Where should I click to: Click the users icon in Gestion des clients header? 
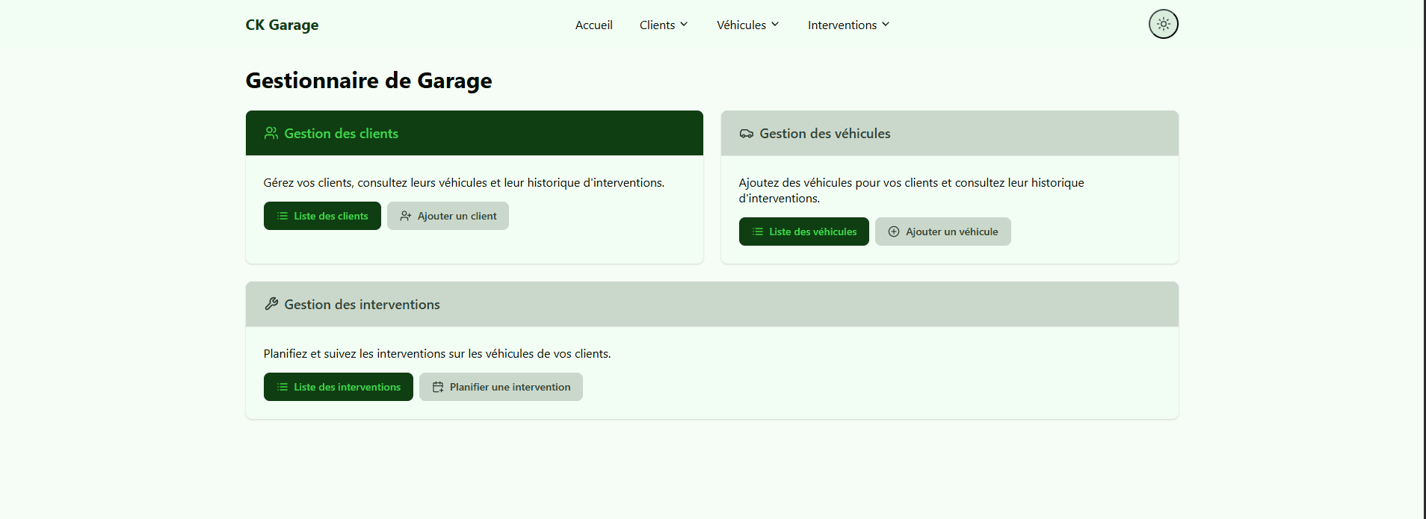click(x=271, y=133)
